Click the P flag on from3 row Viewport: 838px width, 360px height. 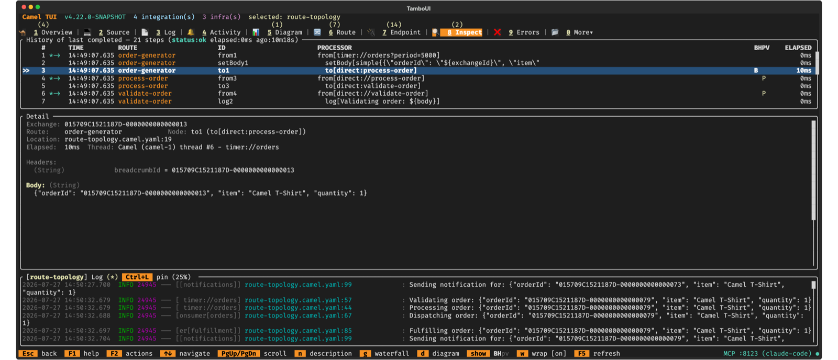(764, 78)
